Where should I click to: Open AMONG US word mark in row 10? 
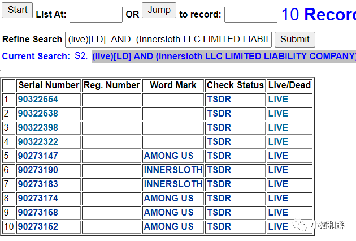coord(169,226)
